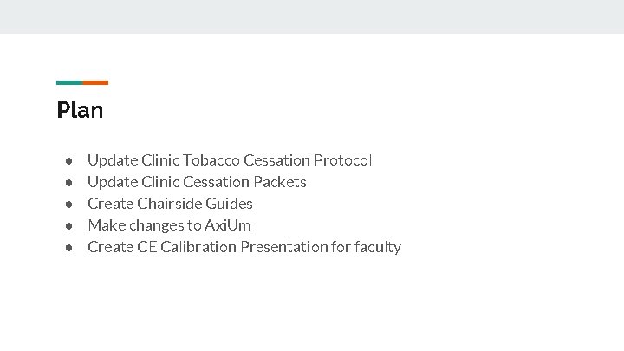624x351 pixels.
Task: Select the "Make changes to AxiUm" line
Action: pos(169,225)
